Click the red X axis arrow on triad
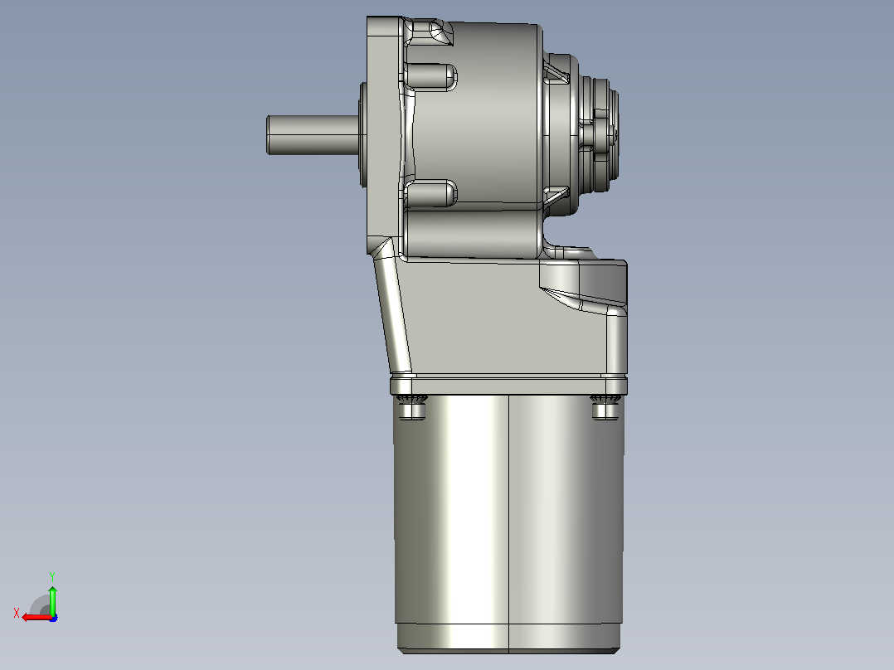The width and height of the screenshot is (894, 670). coord(36,618)
